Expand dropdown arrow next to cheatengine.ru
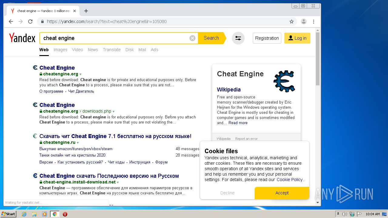Screen dimensions: 388x218 click(78, 143)
